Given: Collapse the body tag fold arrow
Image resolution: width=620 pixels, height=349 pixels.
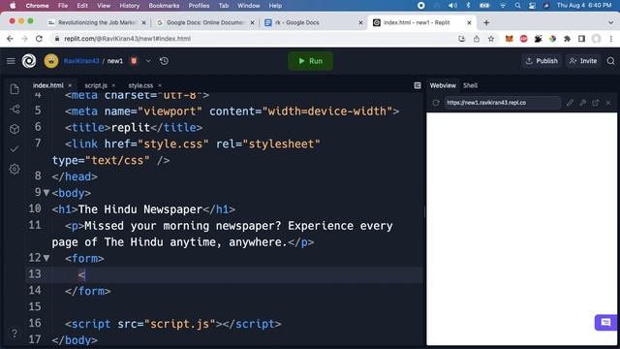Looking at the screenshot, I should point(46,193).
